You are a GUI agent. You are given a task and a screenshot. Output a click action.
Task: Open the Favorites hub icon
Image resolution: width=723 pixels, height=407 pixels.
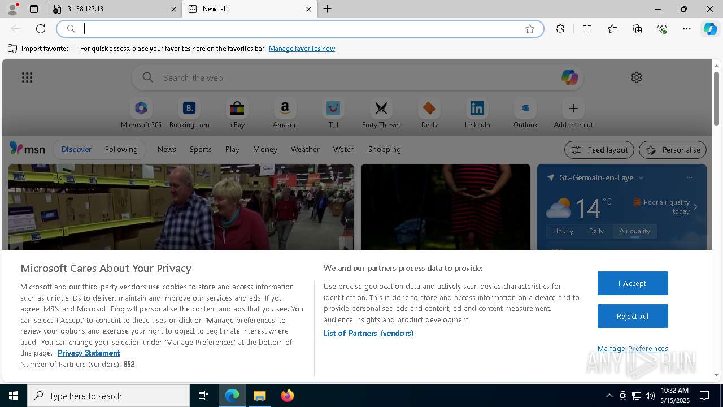tap(612, 29)
